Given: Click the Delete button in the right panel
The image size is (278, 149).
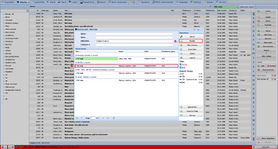Looking at the screenshot, I should 266,21.
